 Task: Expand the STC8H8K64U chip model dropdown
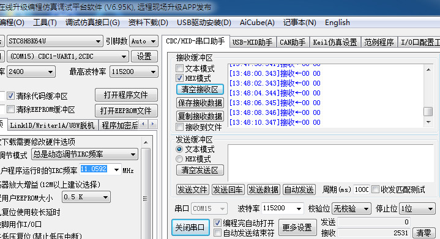98,42
